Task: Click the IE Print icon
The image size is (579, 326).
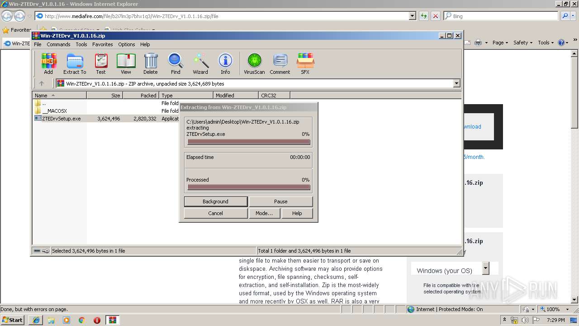Action: click(x=478, y=43)
